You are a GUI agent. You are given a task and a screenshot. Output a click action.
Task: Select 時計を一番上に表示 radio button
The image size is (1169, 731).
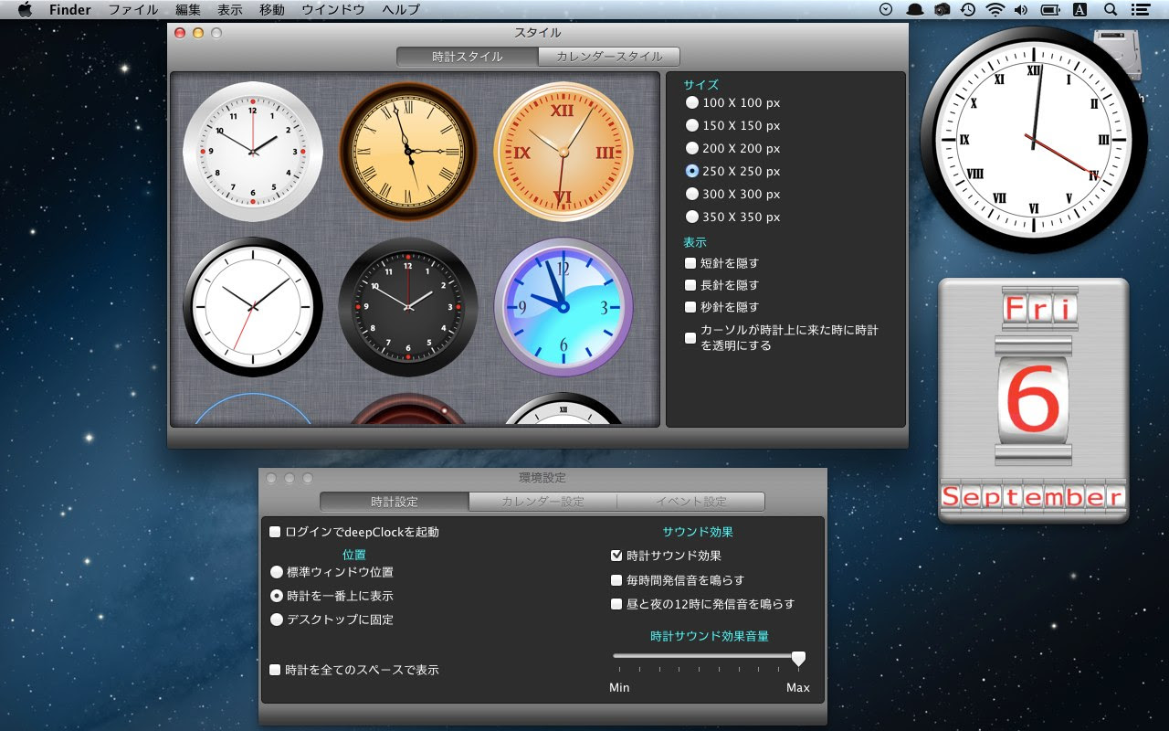pyautogui.click(x=277, y=596)
